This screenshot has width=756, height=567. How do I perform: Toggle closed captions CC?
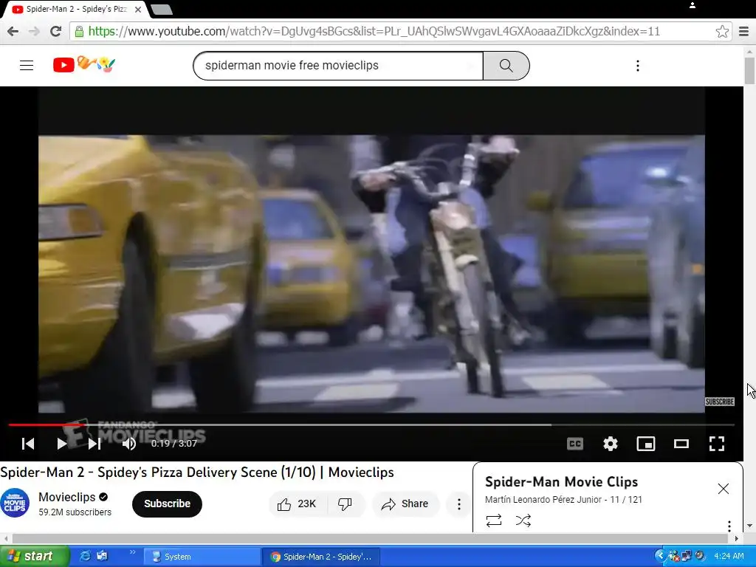(574, 444)
